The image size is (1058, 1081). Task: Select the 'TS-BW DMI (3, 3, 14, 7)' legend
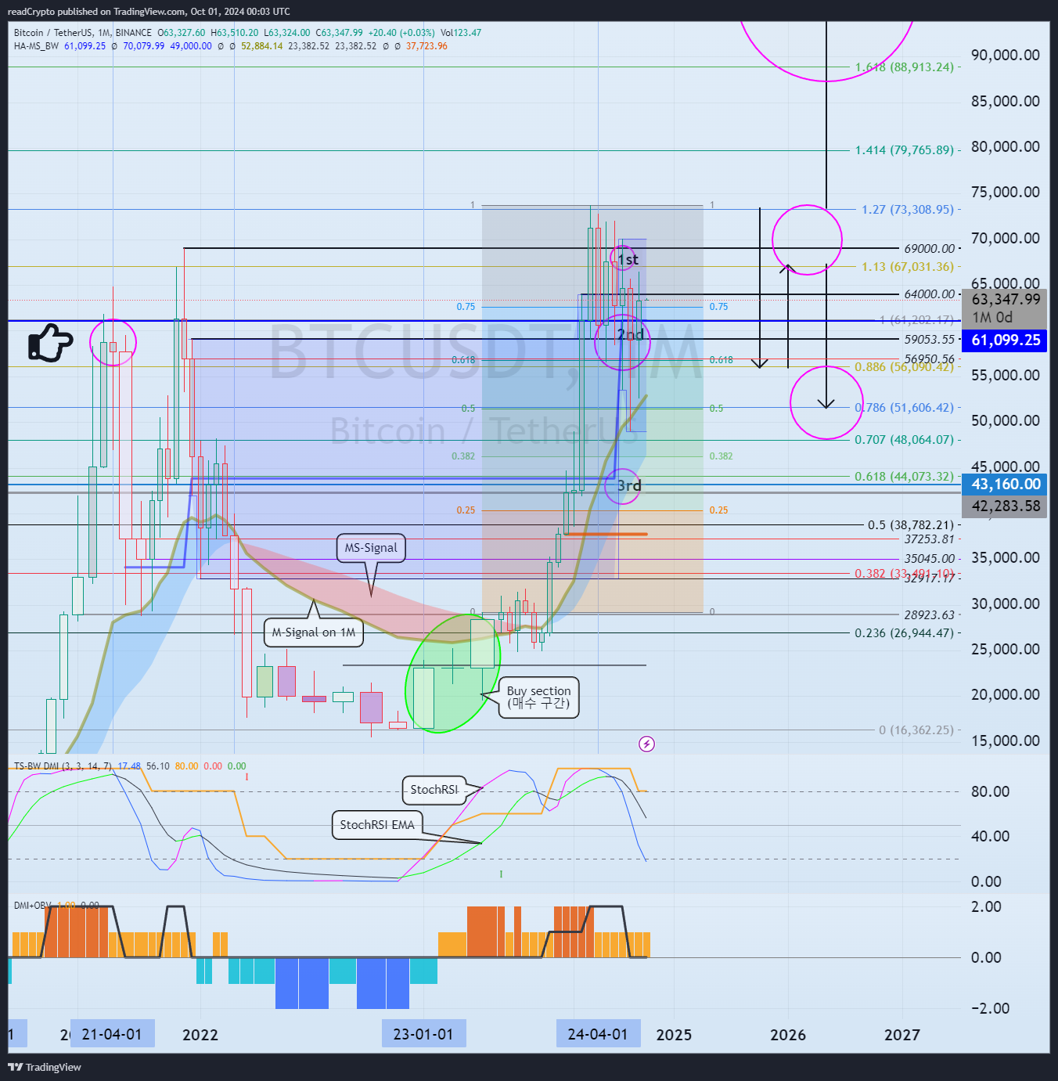(63, 766)
